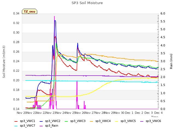Click the 0.34 left axis tick label
The width and height of the screenshot is (175, 131).
click(x=16, y=14)
